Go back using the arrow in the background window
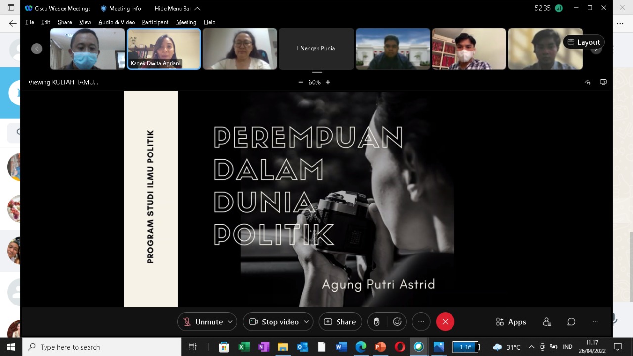Image resolution: width=633 pixels, height=356 pixels. 12,23
